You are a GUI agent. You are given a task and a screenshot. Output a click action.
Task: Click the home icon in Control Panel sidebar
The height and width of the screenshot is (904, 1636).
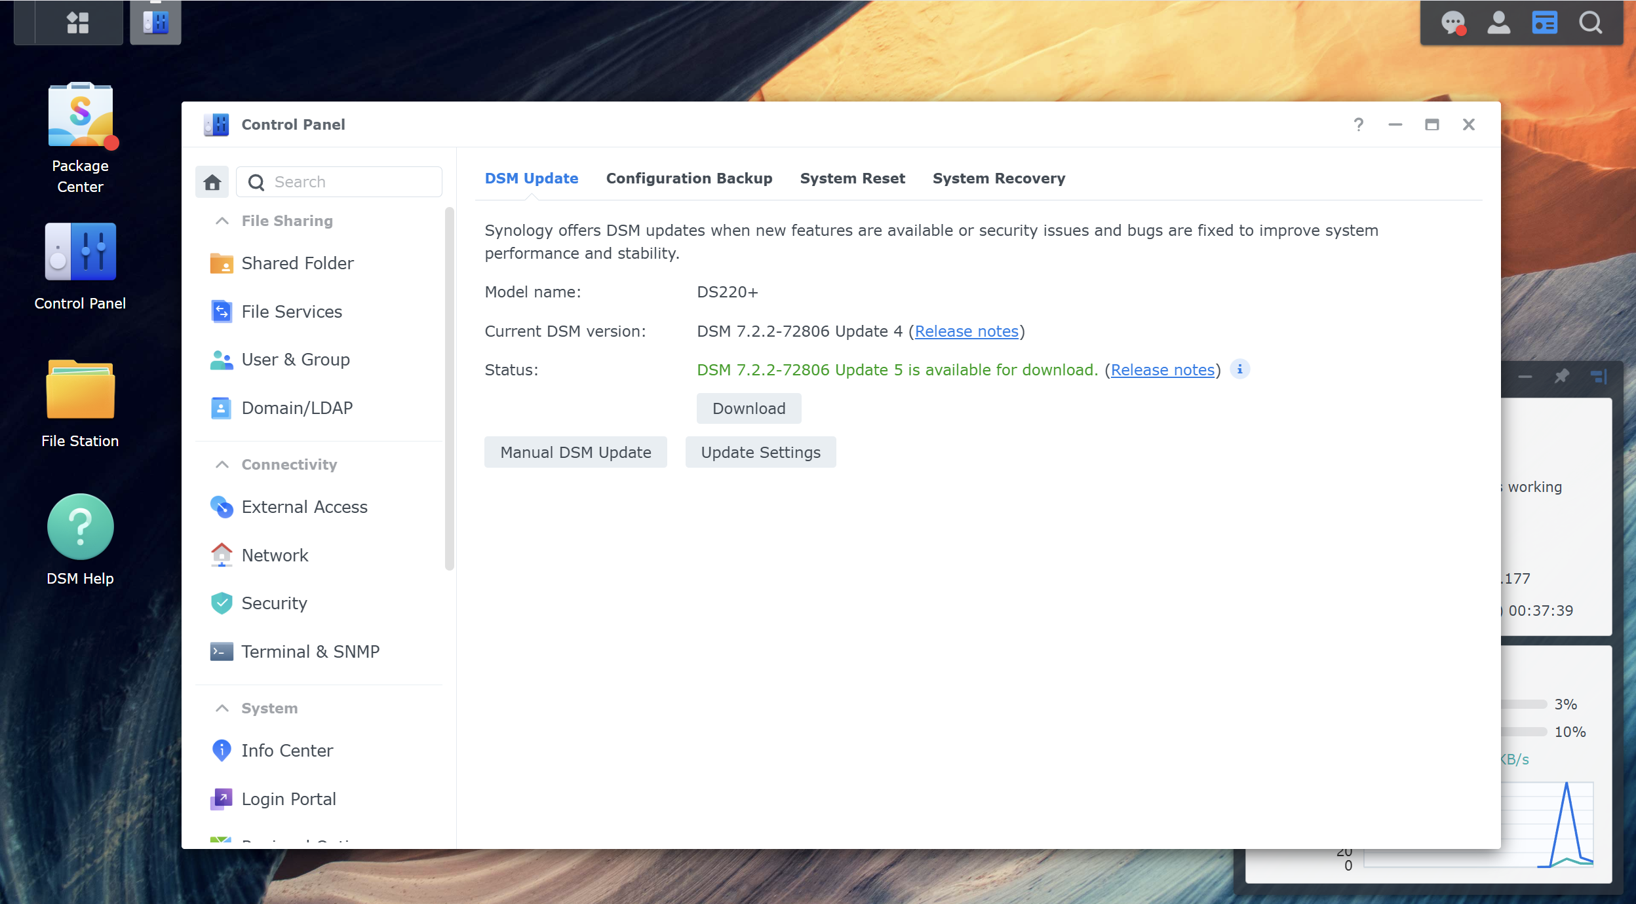tap(212, 181)
